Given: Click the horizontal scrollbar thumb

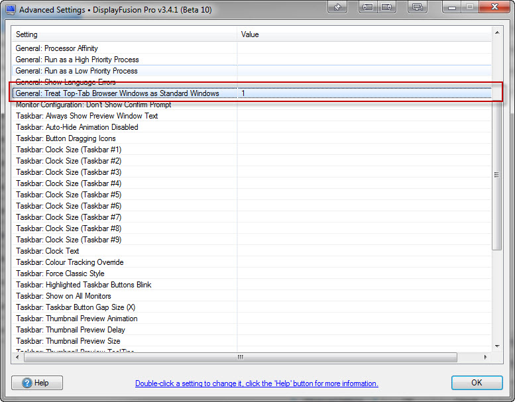Looking at the screenshot, I should (x=240, y=357).
